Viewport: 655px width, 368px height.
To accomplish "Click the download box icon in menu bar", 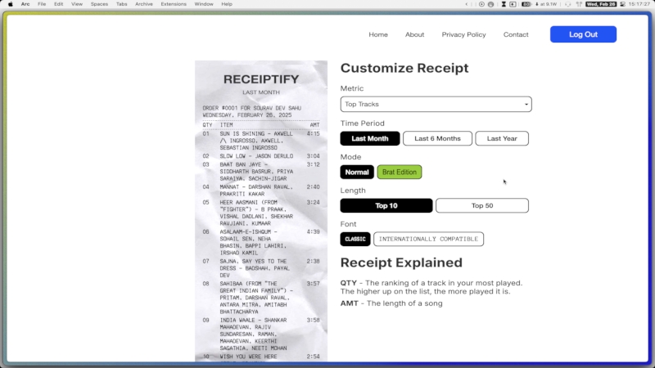I will tap(513, 4).
